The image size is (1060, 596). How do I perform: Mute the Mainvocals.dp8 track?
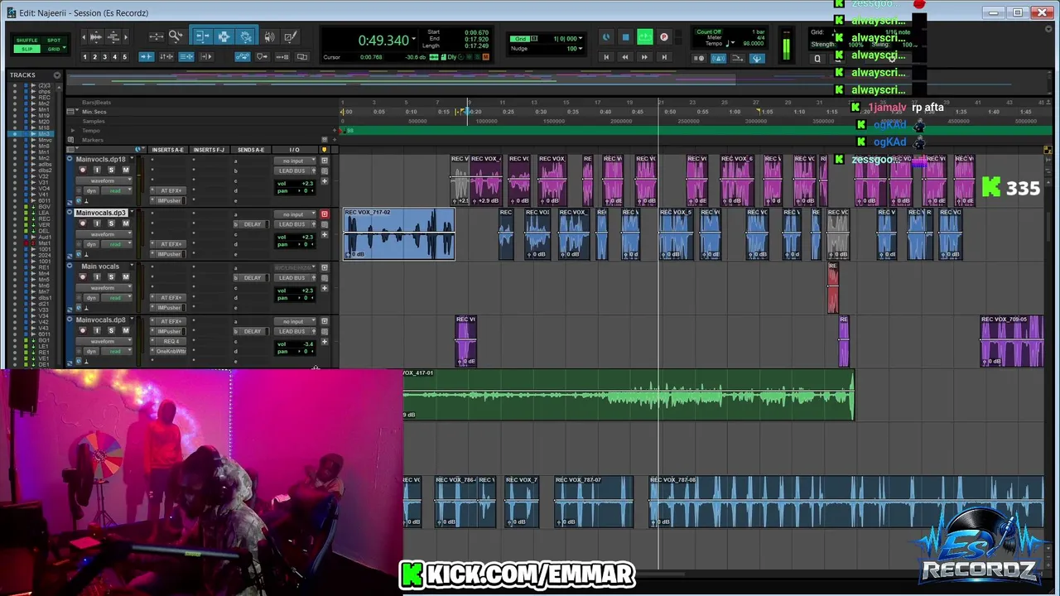(x=126, y=330)
